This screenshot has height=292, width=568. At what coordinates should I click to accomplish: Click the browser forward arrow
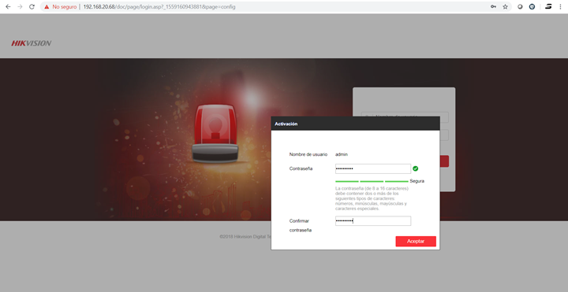(20, 6)
